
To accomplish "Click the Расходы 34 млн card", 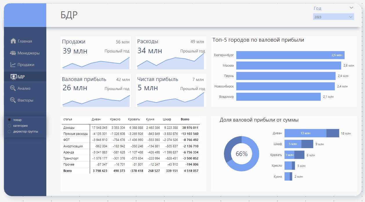I will click(171, 53).
